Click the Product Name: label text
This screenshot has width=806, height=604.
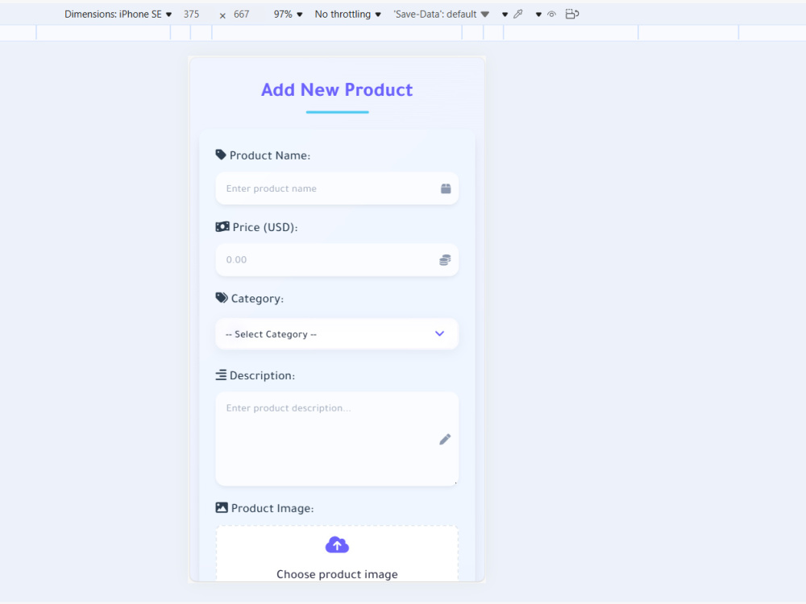[270, 155]
